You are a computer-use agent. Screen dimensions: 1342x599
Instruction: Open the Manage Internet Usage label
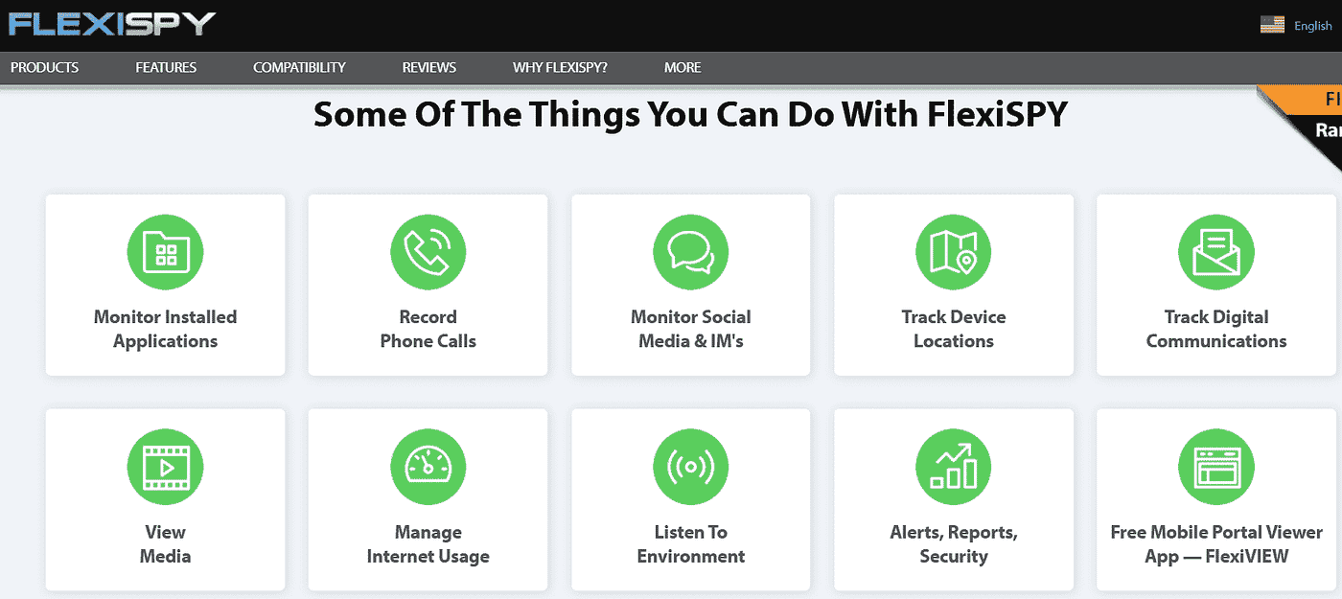428,543
